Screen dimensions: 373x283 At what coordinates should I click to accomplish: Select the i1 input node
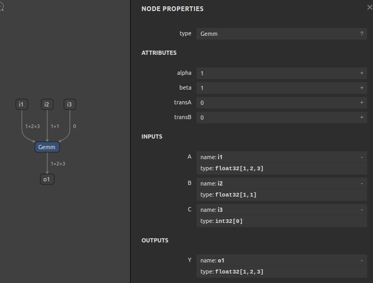(x=21, y=104)
